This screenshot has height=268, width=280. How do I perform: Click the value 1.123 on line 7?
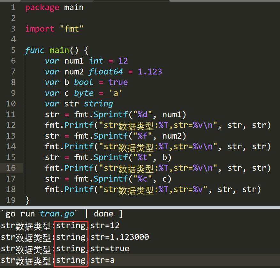coord(150,72)
